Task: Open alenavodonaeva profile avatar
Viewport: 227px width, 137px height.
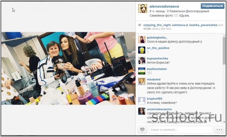Action: 142,8
